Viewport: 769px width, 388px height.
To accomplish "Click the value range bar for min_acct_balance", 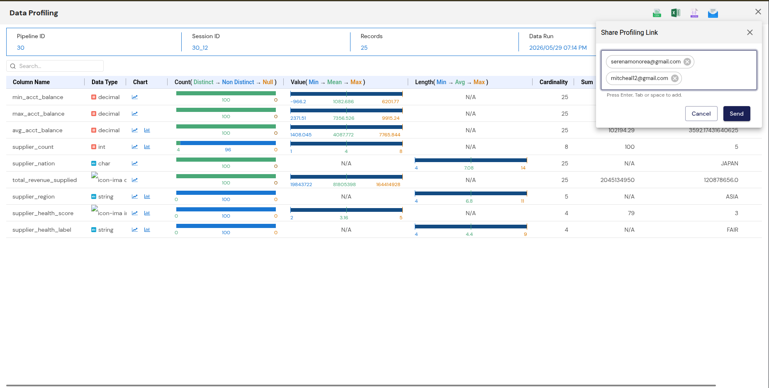I will coord(346,94).
